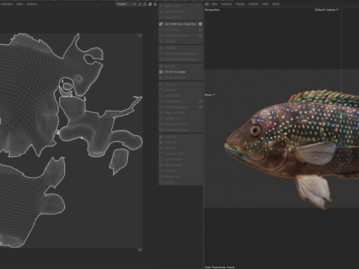This screenshot has height=269, width=359.
Task: Click the lock icon in UV editor header
Action: [144, 4]
